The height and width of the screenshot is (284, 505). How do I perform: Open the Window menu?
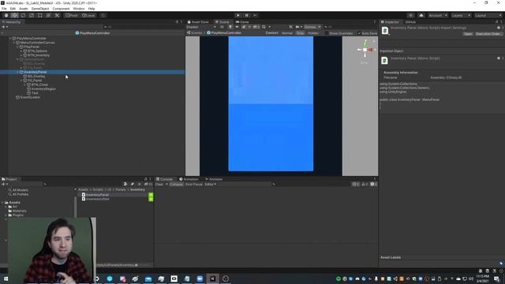click(x=79, y=9)
